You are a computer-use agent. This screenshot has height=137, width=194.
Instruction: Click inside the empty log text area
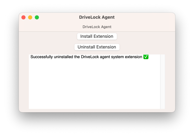[x=95, y=84]
